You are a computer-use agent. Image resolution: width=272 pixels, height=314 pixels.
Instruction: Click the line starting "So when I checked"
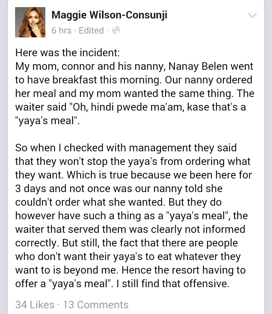coord(126,148)
